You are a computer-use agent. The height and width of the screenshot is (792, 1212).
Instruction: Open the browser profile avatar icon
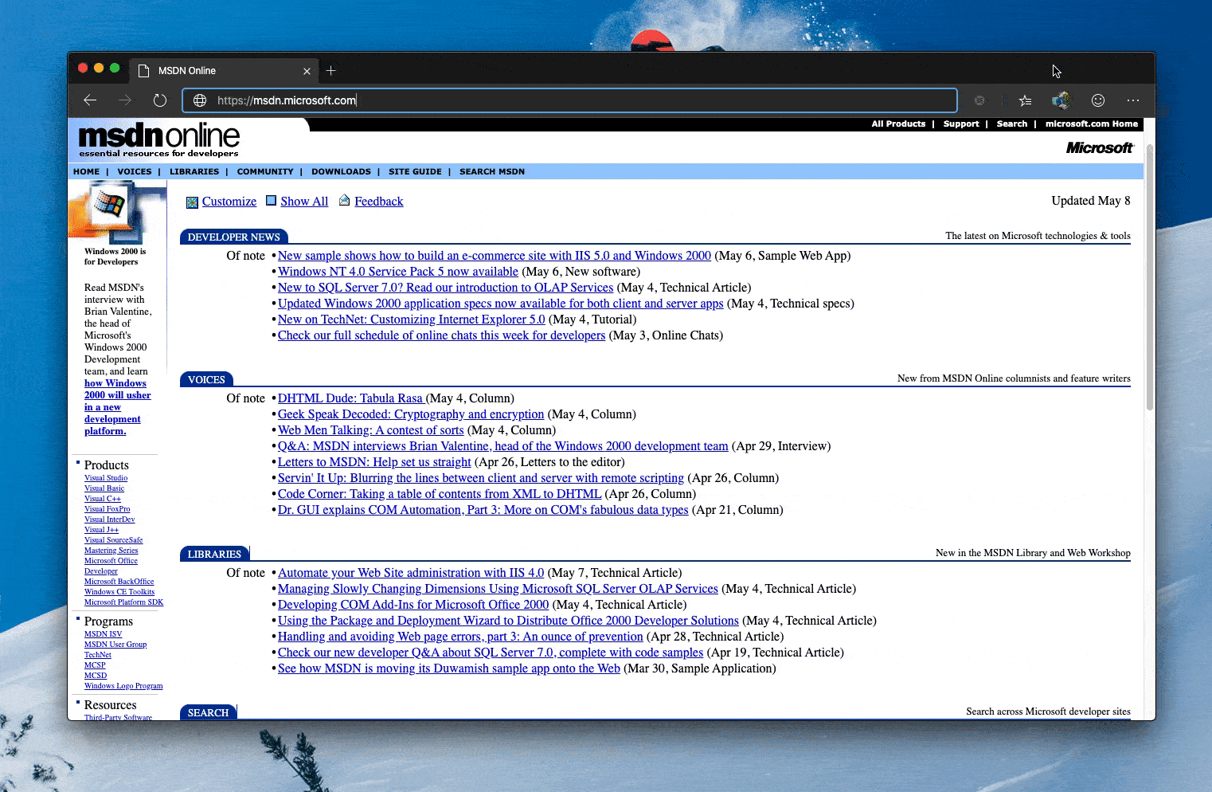(x=1061, y=100)
